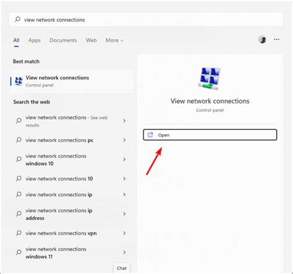Click the 'Search the web' heading

click(32, 102)
